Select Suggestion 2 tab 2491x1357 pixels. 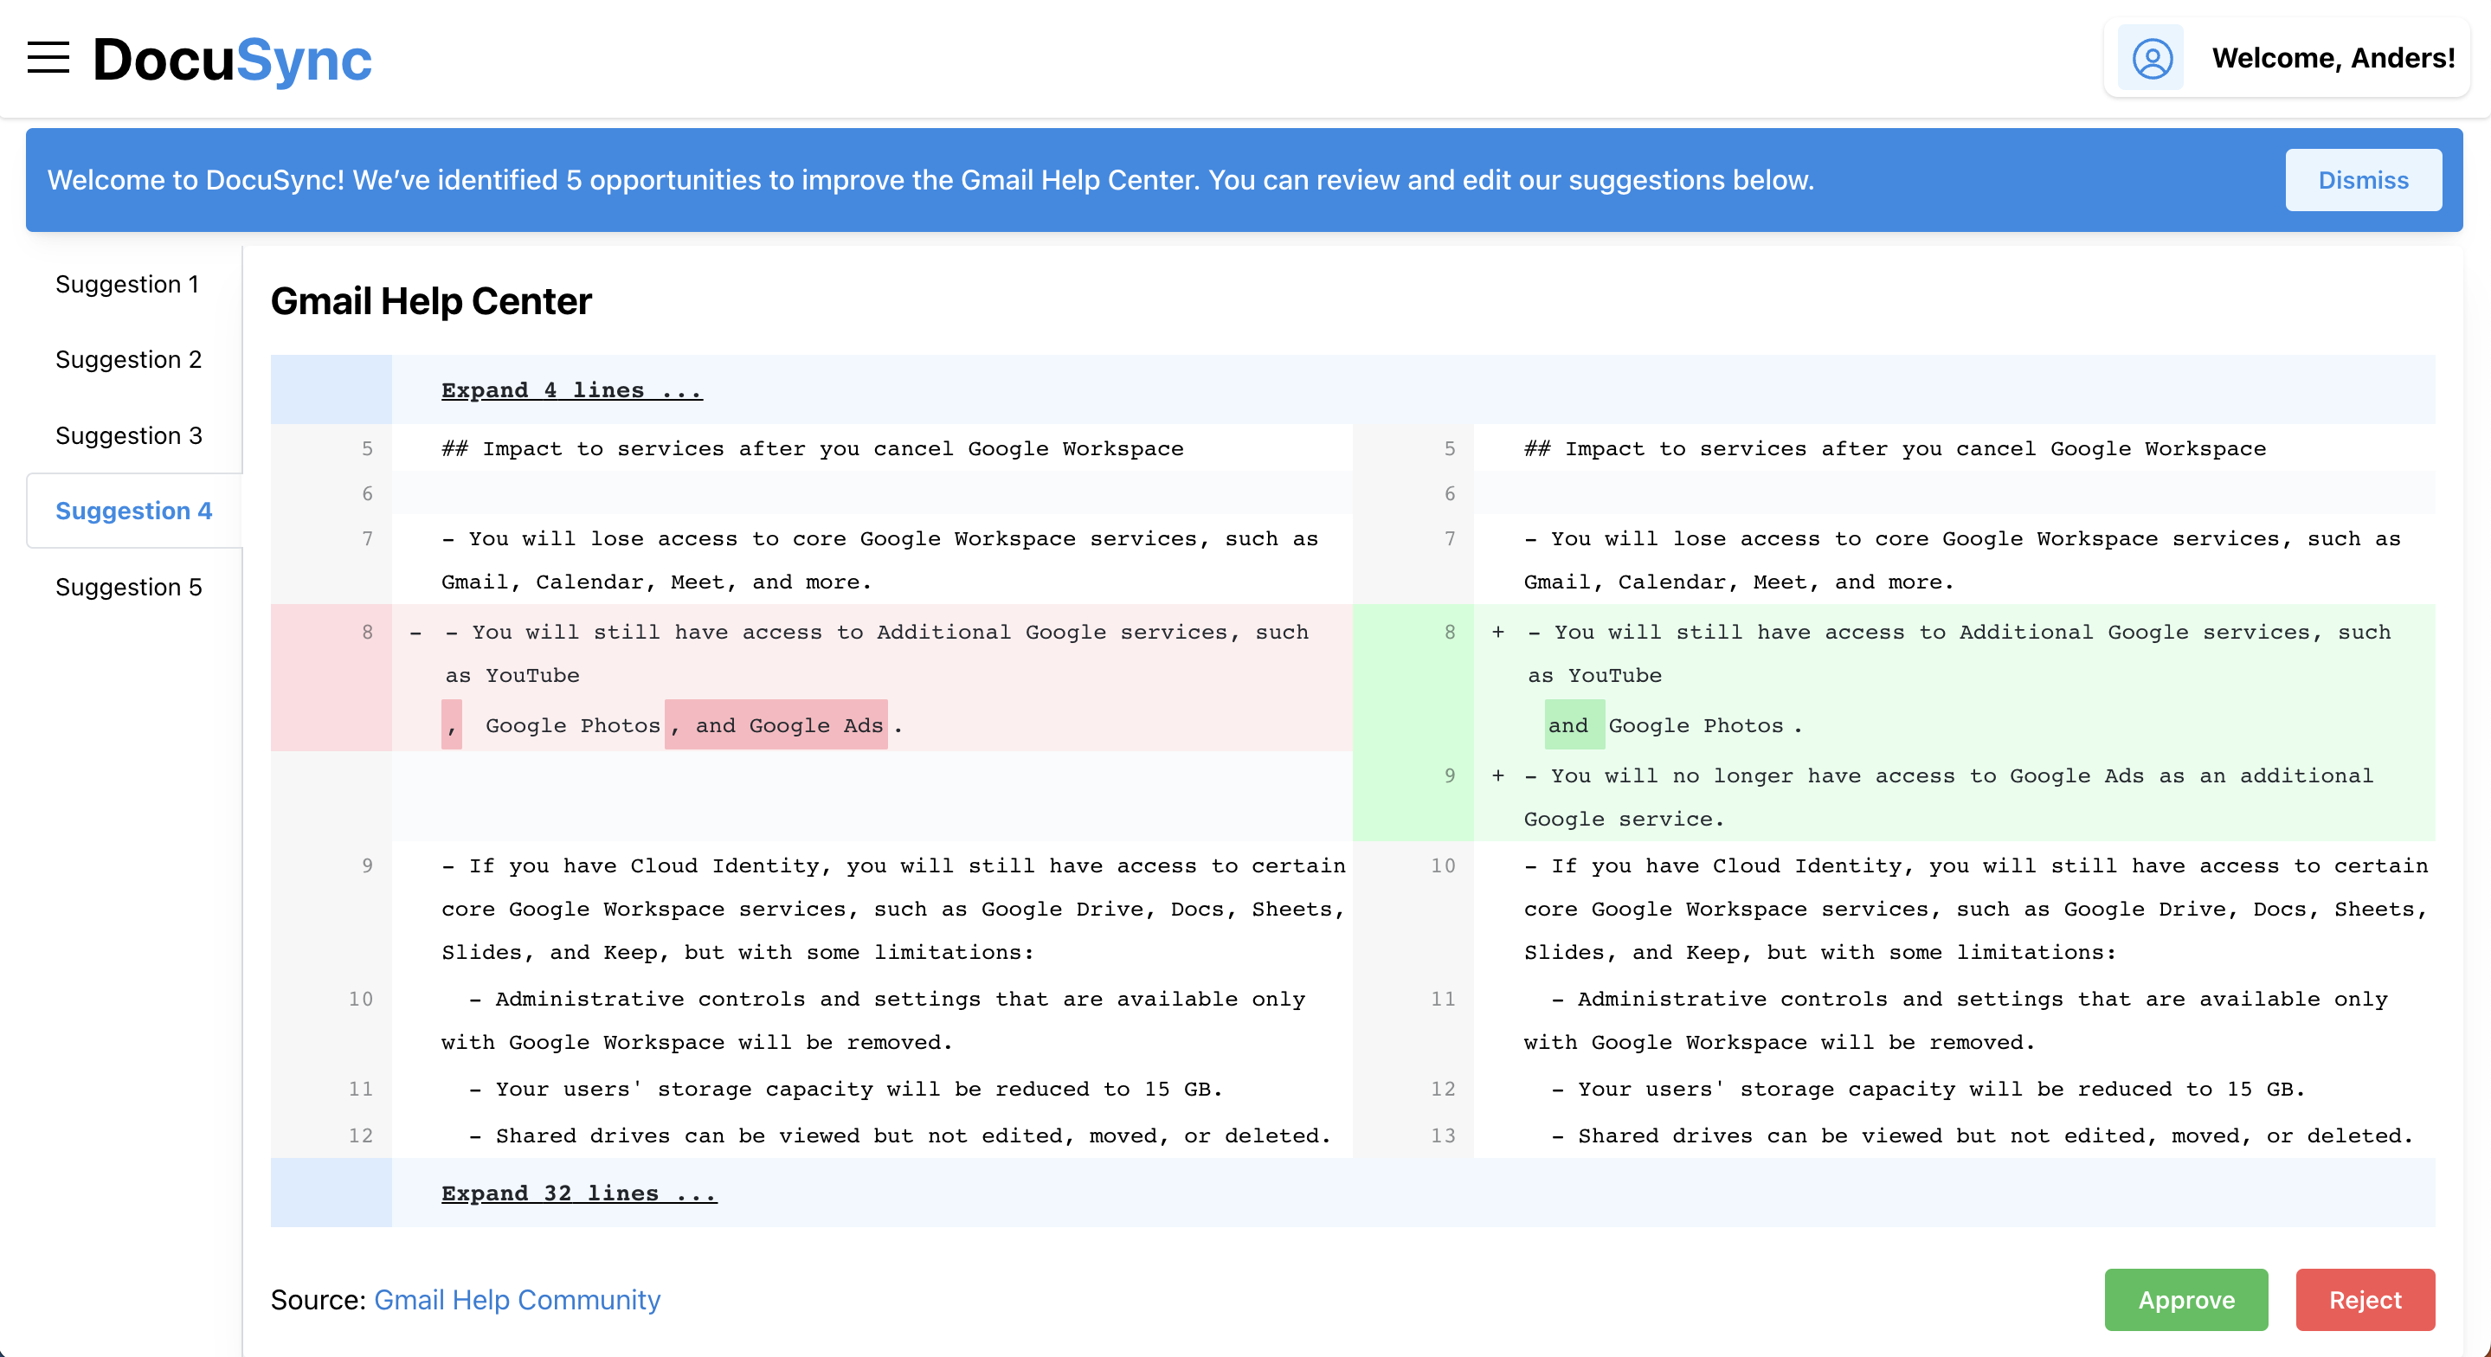tap(129, 360)
